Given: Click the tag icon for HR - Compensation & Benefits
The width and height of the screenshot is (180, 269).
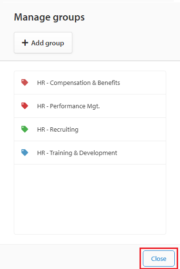Looking at the screenshot, I should pos(25,83).
